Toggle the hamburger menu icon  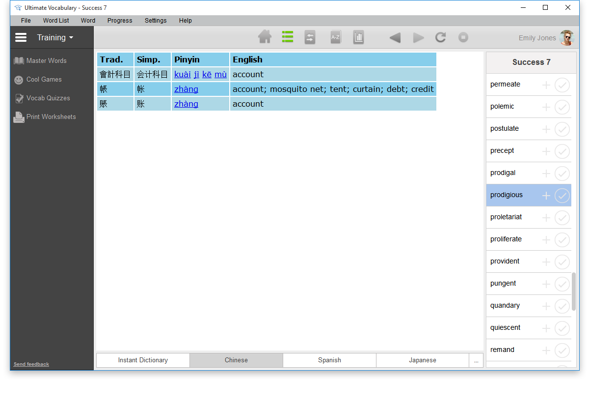click(21, 37)
